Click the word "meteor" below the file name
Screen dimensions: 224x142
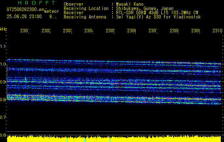[52, 11]
